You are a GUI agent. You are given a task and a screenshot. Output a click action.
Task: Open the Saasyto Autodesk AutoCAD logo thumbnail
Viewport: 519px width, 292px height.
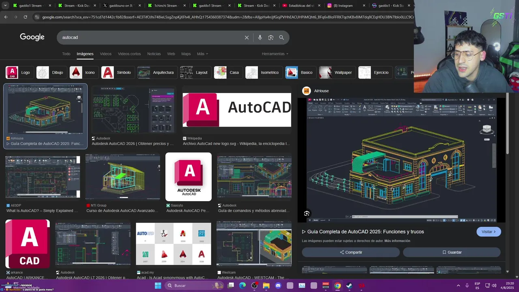189,177
